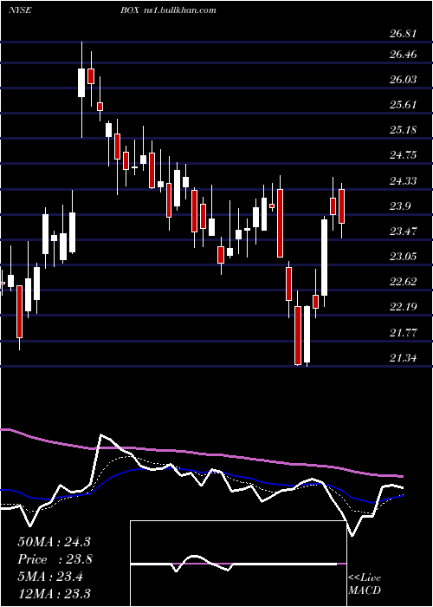Image resolution: width=433 pixels, height=607 pixels.
Task: Click the 25.18 price label
Action: tap(403, 130)
